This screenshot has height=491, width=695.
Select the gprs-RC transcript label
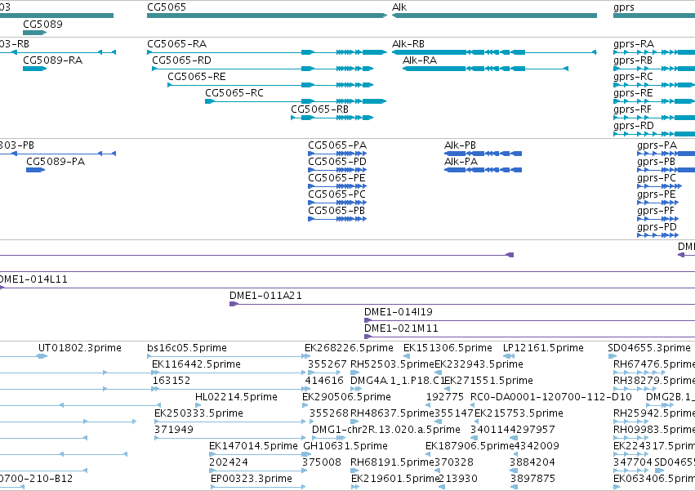[x=634, y=77]
